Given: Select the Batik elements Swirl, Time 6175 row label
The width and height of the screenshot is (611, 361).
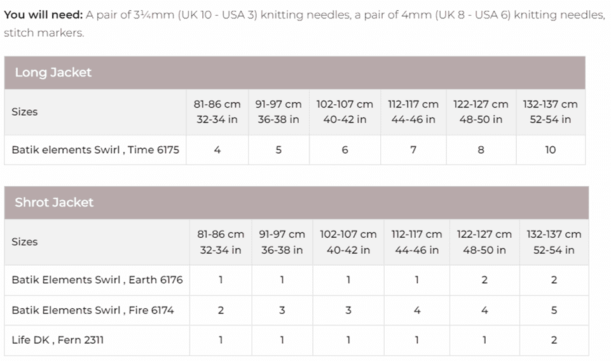Looking at the screenshot, I should (95, 150).
